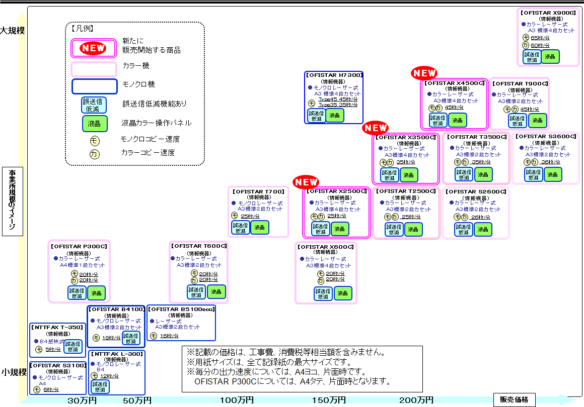Select the カ circle beside カラーコピー速度

tap(95, 154)
